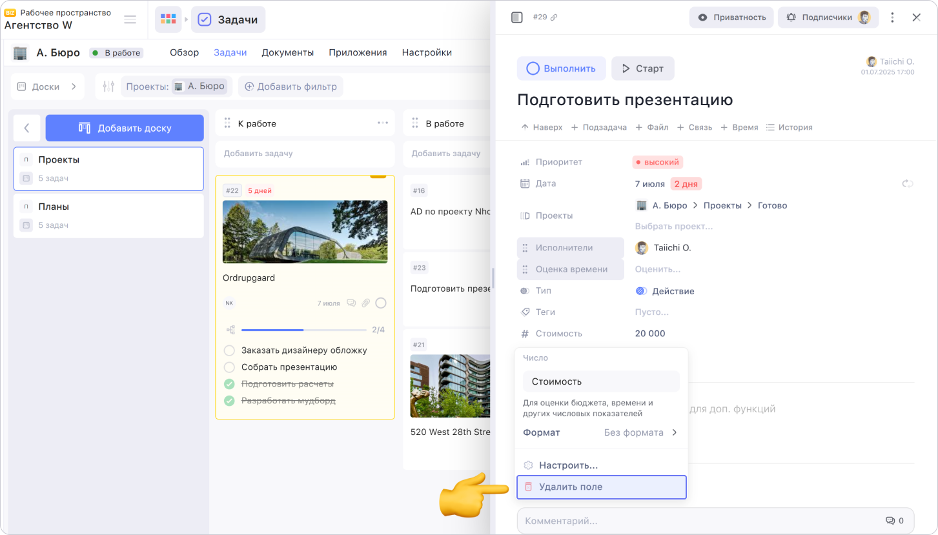Grab the Исполнители field drag handle

525,248
